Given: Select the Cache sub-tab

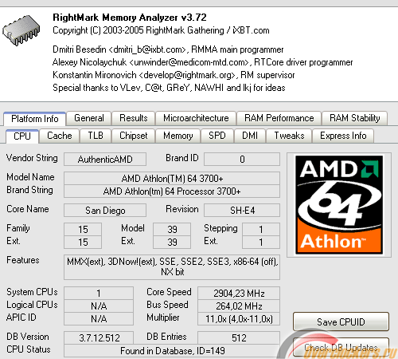Looking at the screenshot, I should 60,136.
